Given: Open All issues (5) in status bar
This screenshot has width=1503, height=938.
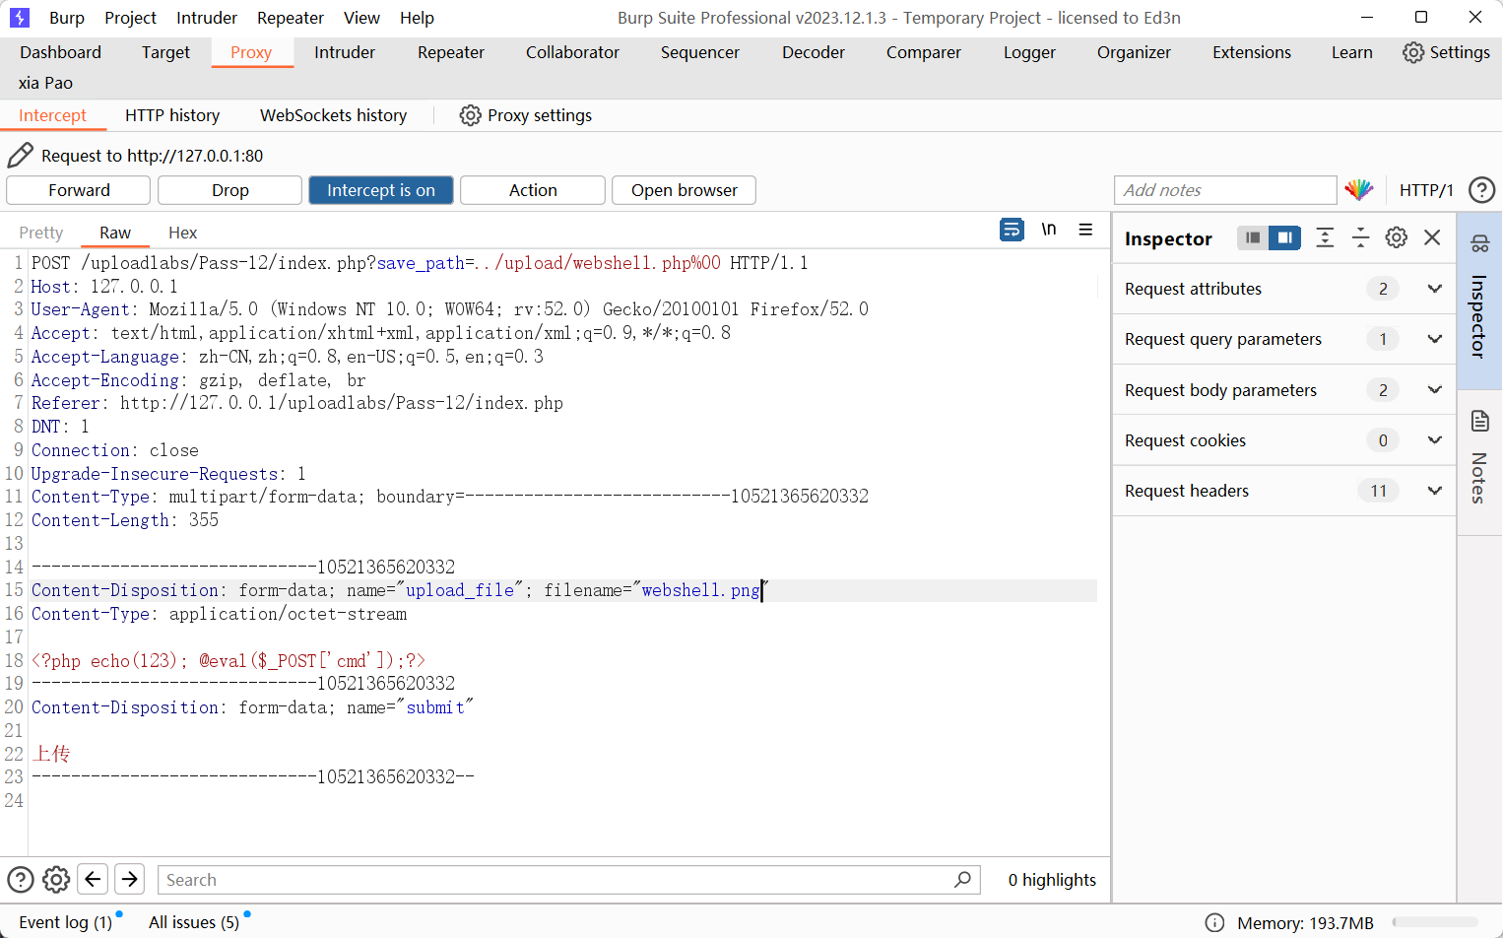Looking at the screenshot, I should 194,922.
